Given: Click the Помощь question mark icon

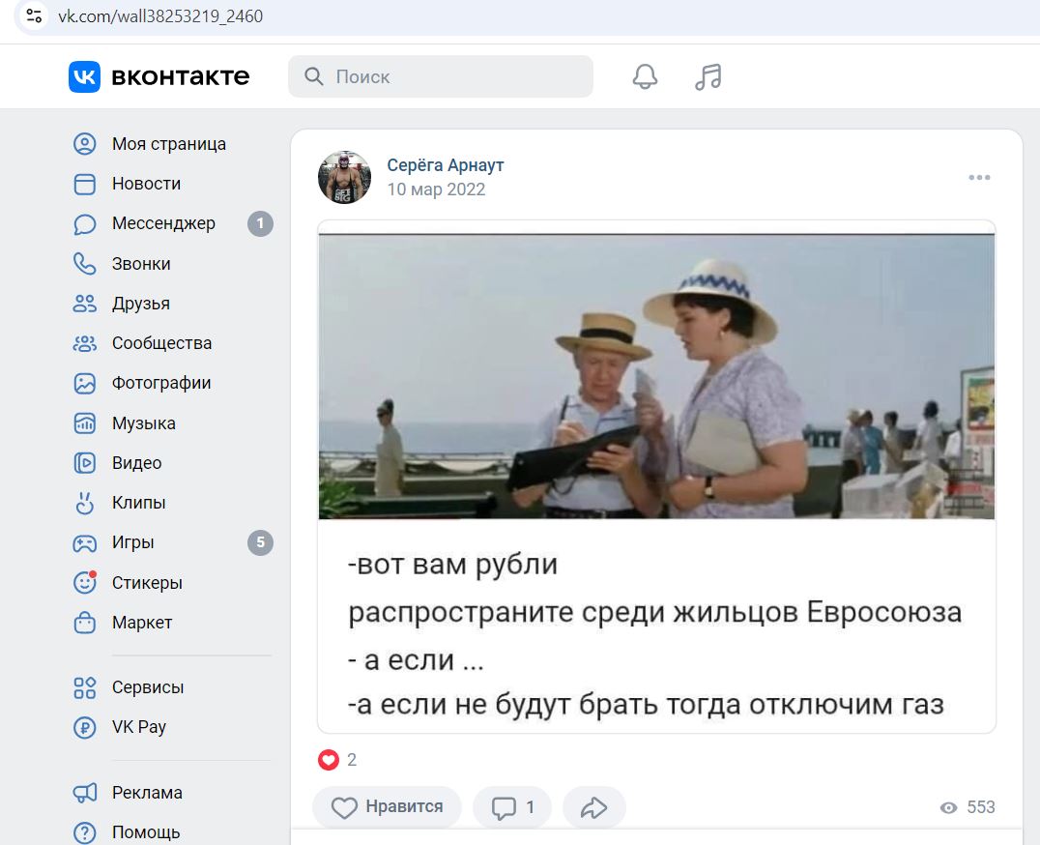Looking at the screenshot, I should point(84,832).
